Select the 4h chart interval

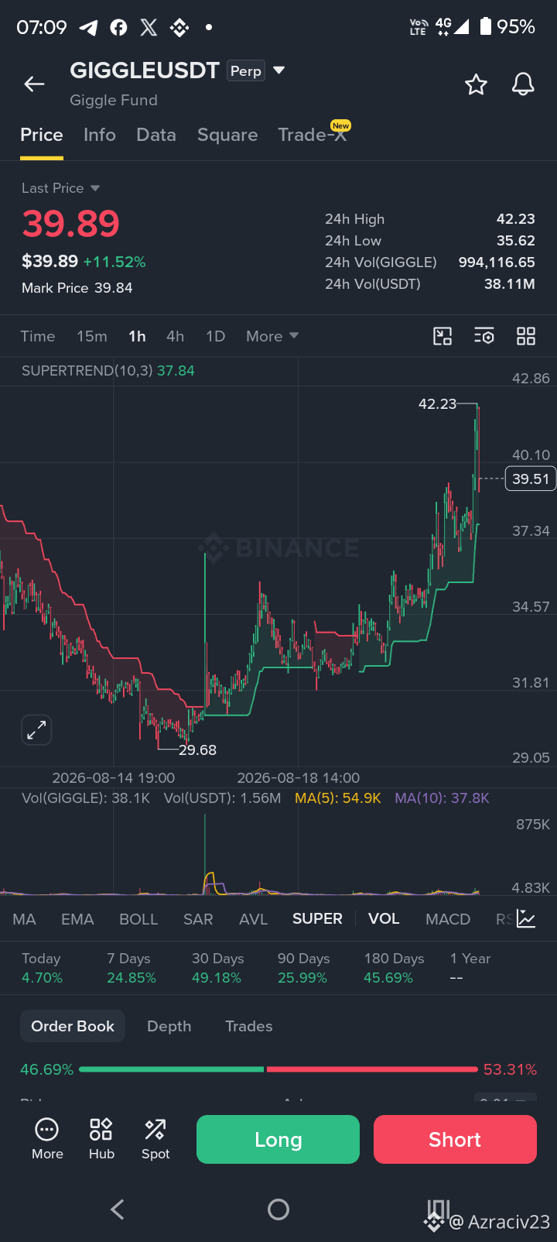point(176,336)
